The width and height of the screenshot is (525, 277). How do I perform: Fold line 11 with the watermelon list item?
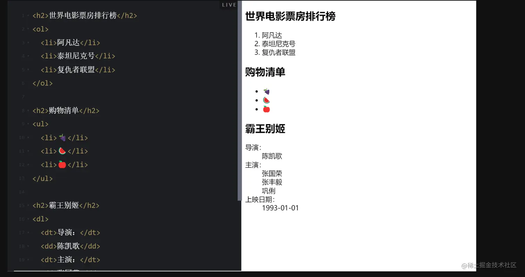28,151
